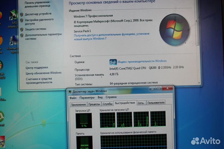The height and width of the screenshot is (149, 224).
Task: Open the Файл menu in Task Manager
Action: click(73, 98)
